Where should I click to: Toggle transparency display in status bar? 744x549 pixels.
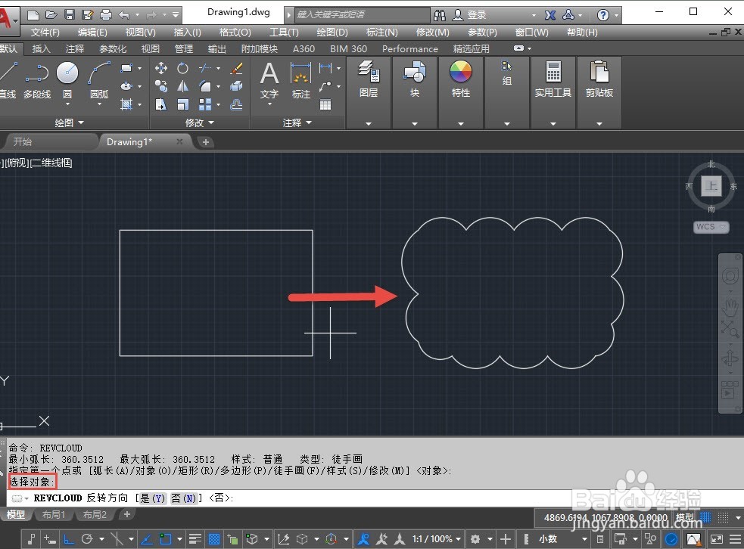[x=214, y=539]
